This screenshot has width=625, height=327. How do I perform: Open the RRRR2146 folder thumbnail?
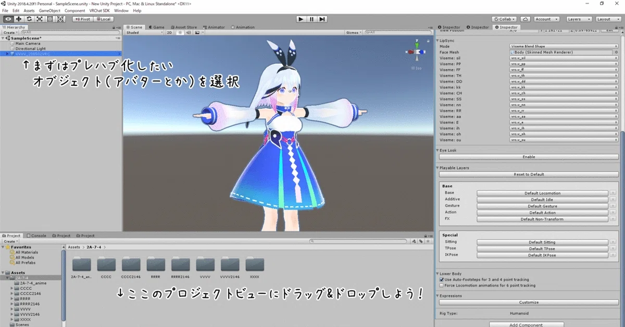180,264
